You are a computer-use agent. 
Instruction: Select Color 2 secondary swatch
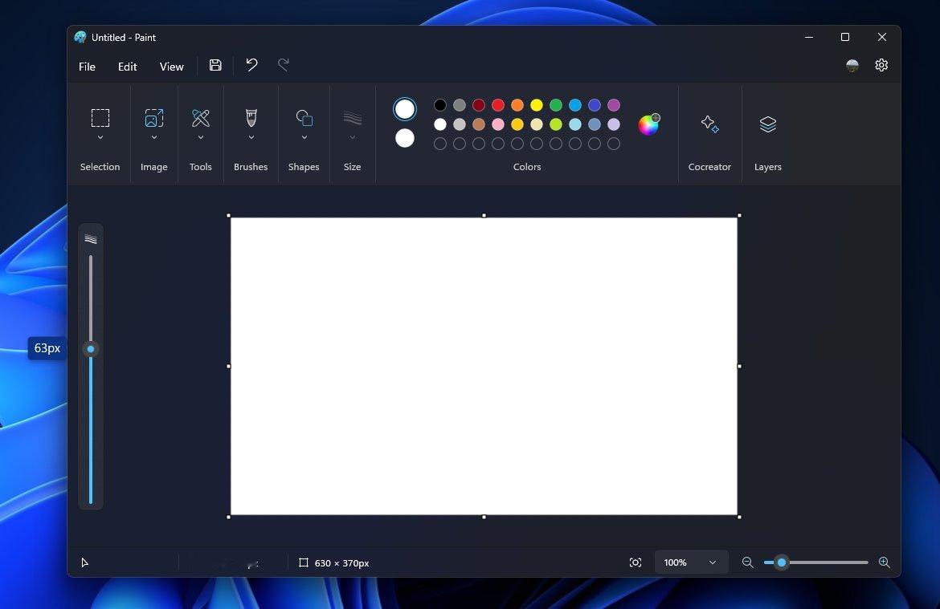[405, 138]
